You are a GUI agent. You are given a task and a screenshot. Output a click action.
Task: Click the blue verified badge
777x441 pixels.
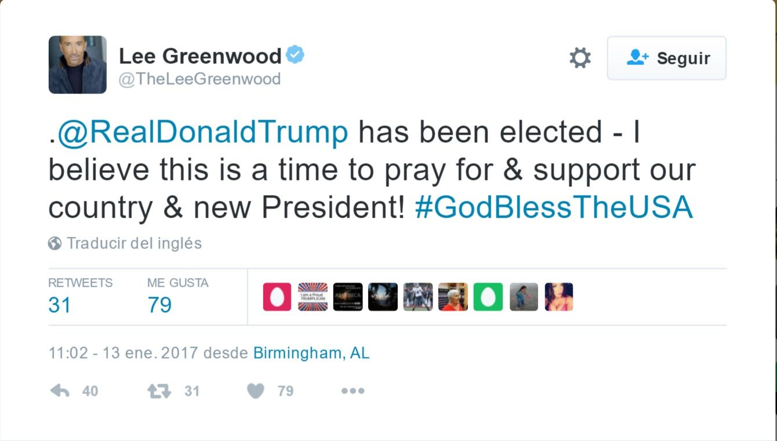point(295,55)
